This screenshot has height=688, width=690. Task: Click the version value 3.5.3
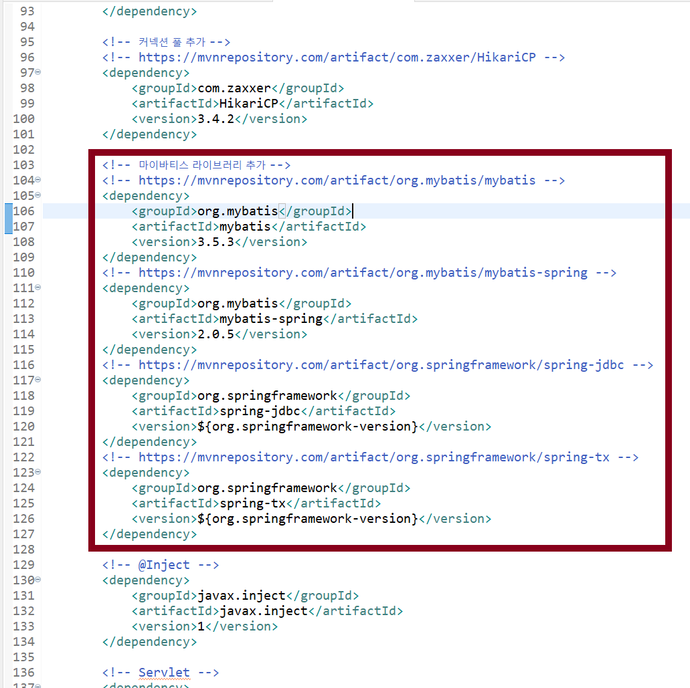[215, 242]
